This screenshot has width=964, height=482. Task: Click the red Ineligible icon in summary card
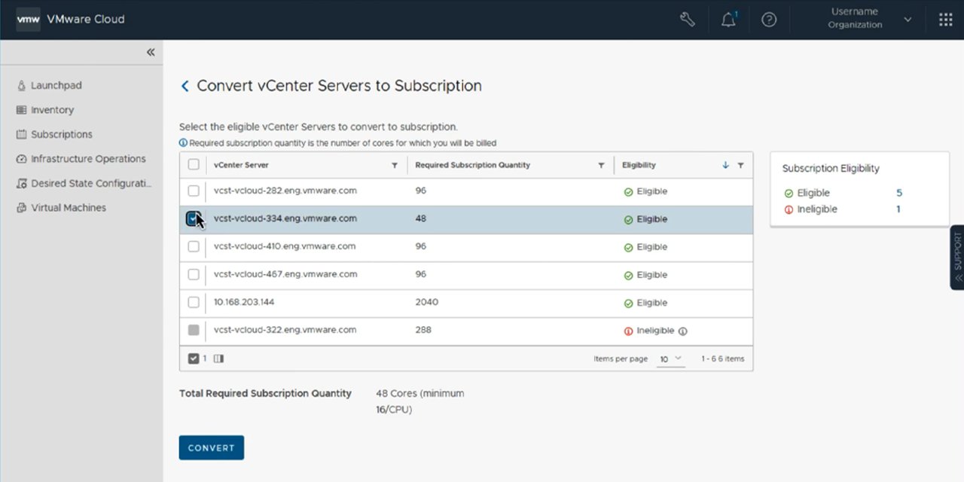789,209
